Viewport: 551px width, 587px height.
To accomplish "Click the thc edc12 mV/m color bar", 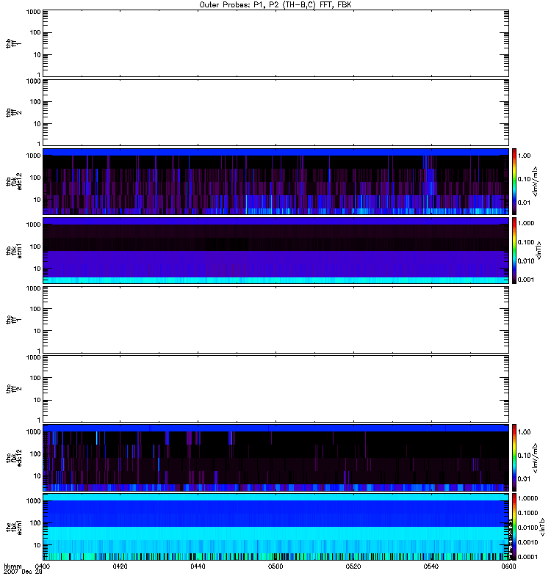I will coord(514,457).
